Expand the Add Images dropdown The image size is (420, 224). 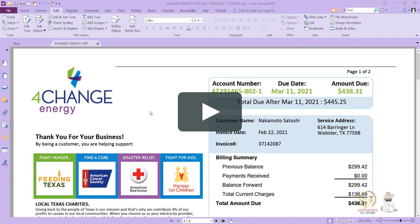click(107, 23)
